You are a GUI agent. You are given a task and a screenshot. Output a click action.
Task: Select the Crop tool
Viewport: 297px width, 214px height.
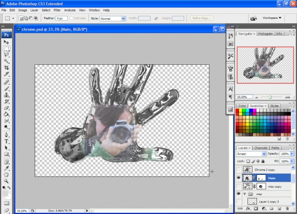(x=6, y=67)
